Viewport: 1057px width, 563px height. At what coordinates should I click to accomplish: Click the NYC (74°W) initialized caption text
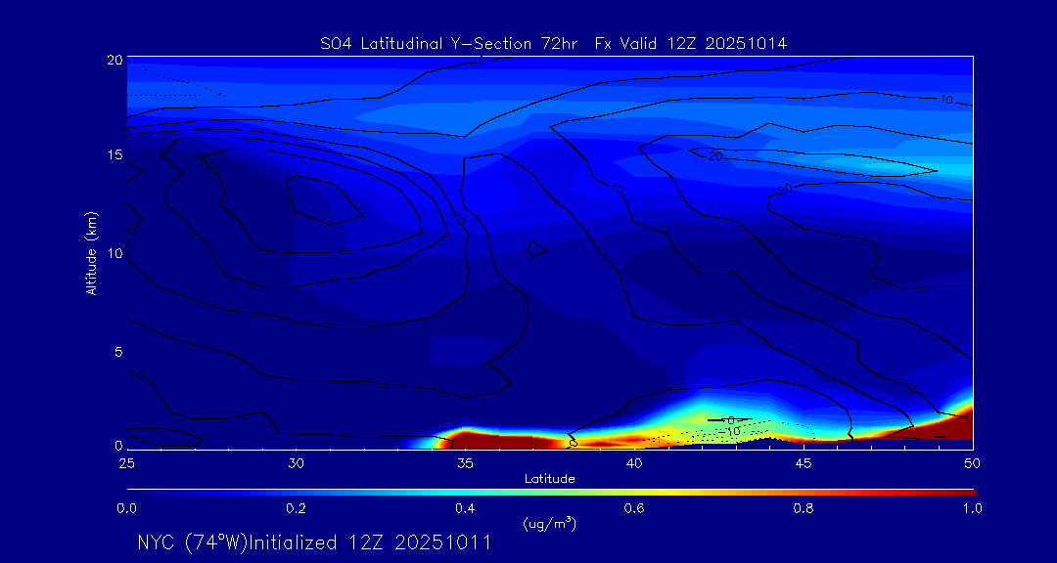point(314,542)
